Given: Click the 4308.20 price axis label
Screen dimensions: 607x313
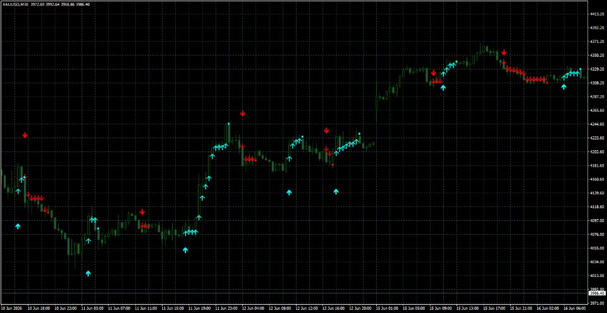Looking at the screenshot, I should [x=598, y=83].
